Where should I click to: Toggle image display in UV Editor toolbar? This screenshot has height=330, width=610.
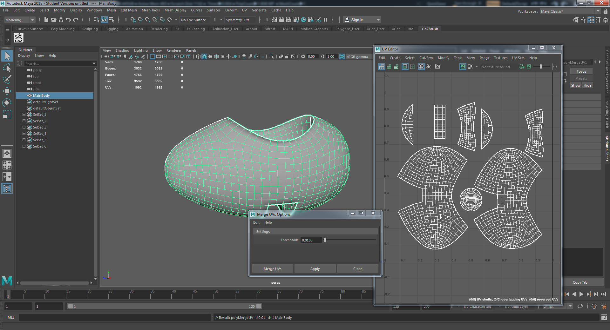[x=463, y=67]
